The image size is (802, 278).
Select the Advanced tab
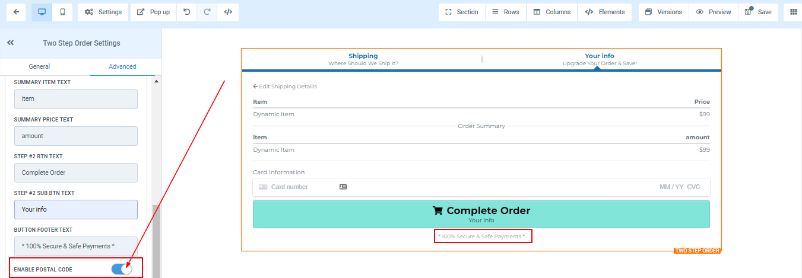122,66
